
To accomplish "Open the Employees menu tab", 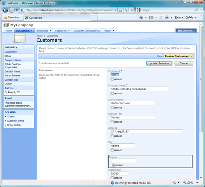I will pos(44,31).
